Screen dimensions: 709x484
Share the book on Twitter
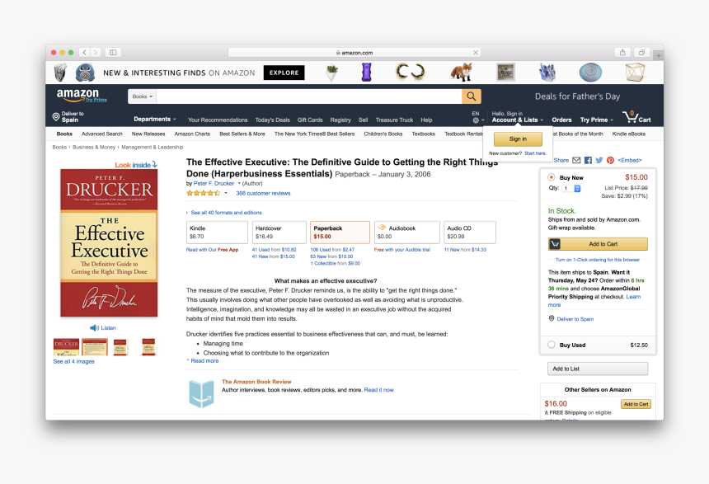[x=599, y=160]
